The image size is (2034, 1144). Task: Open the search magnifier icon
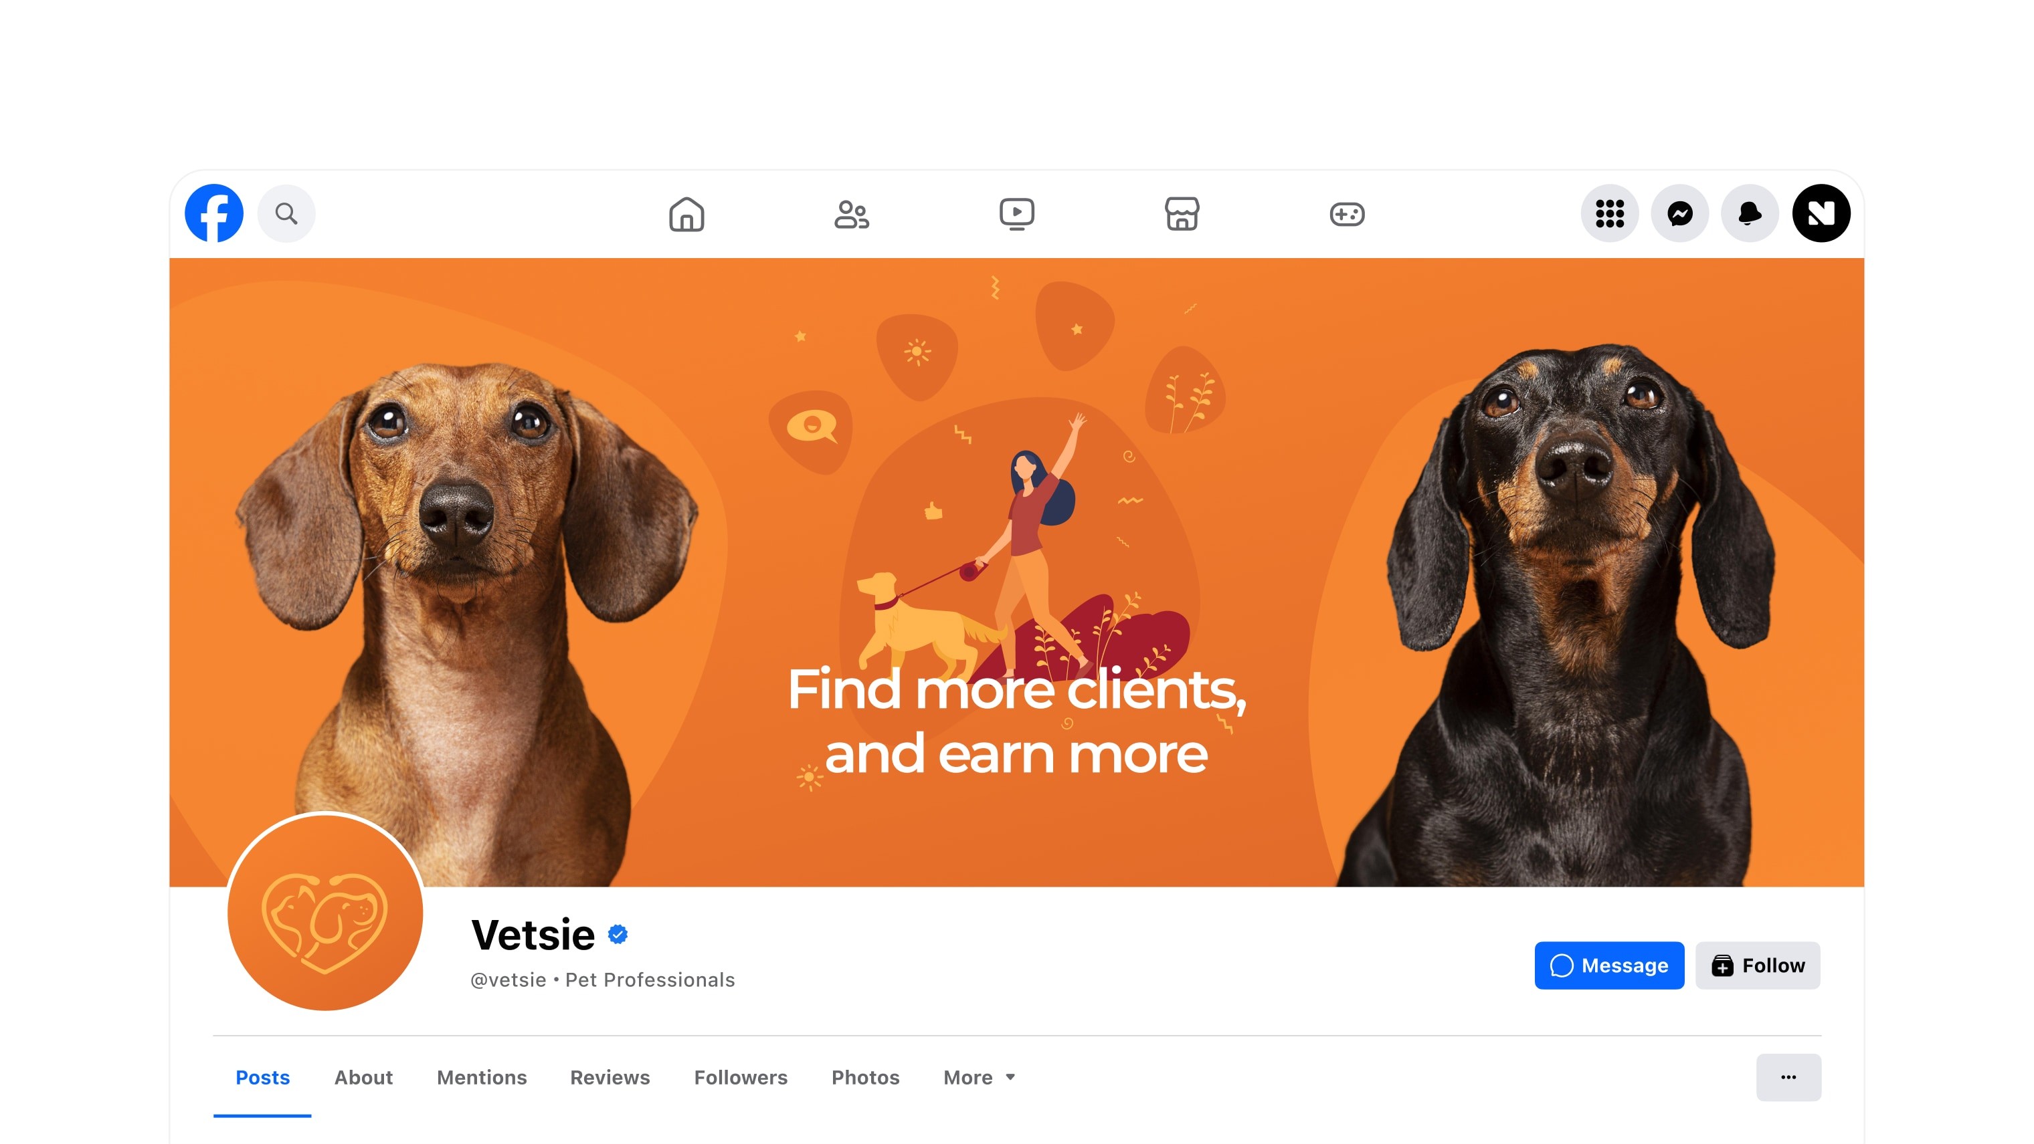286,213
